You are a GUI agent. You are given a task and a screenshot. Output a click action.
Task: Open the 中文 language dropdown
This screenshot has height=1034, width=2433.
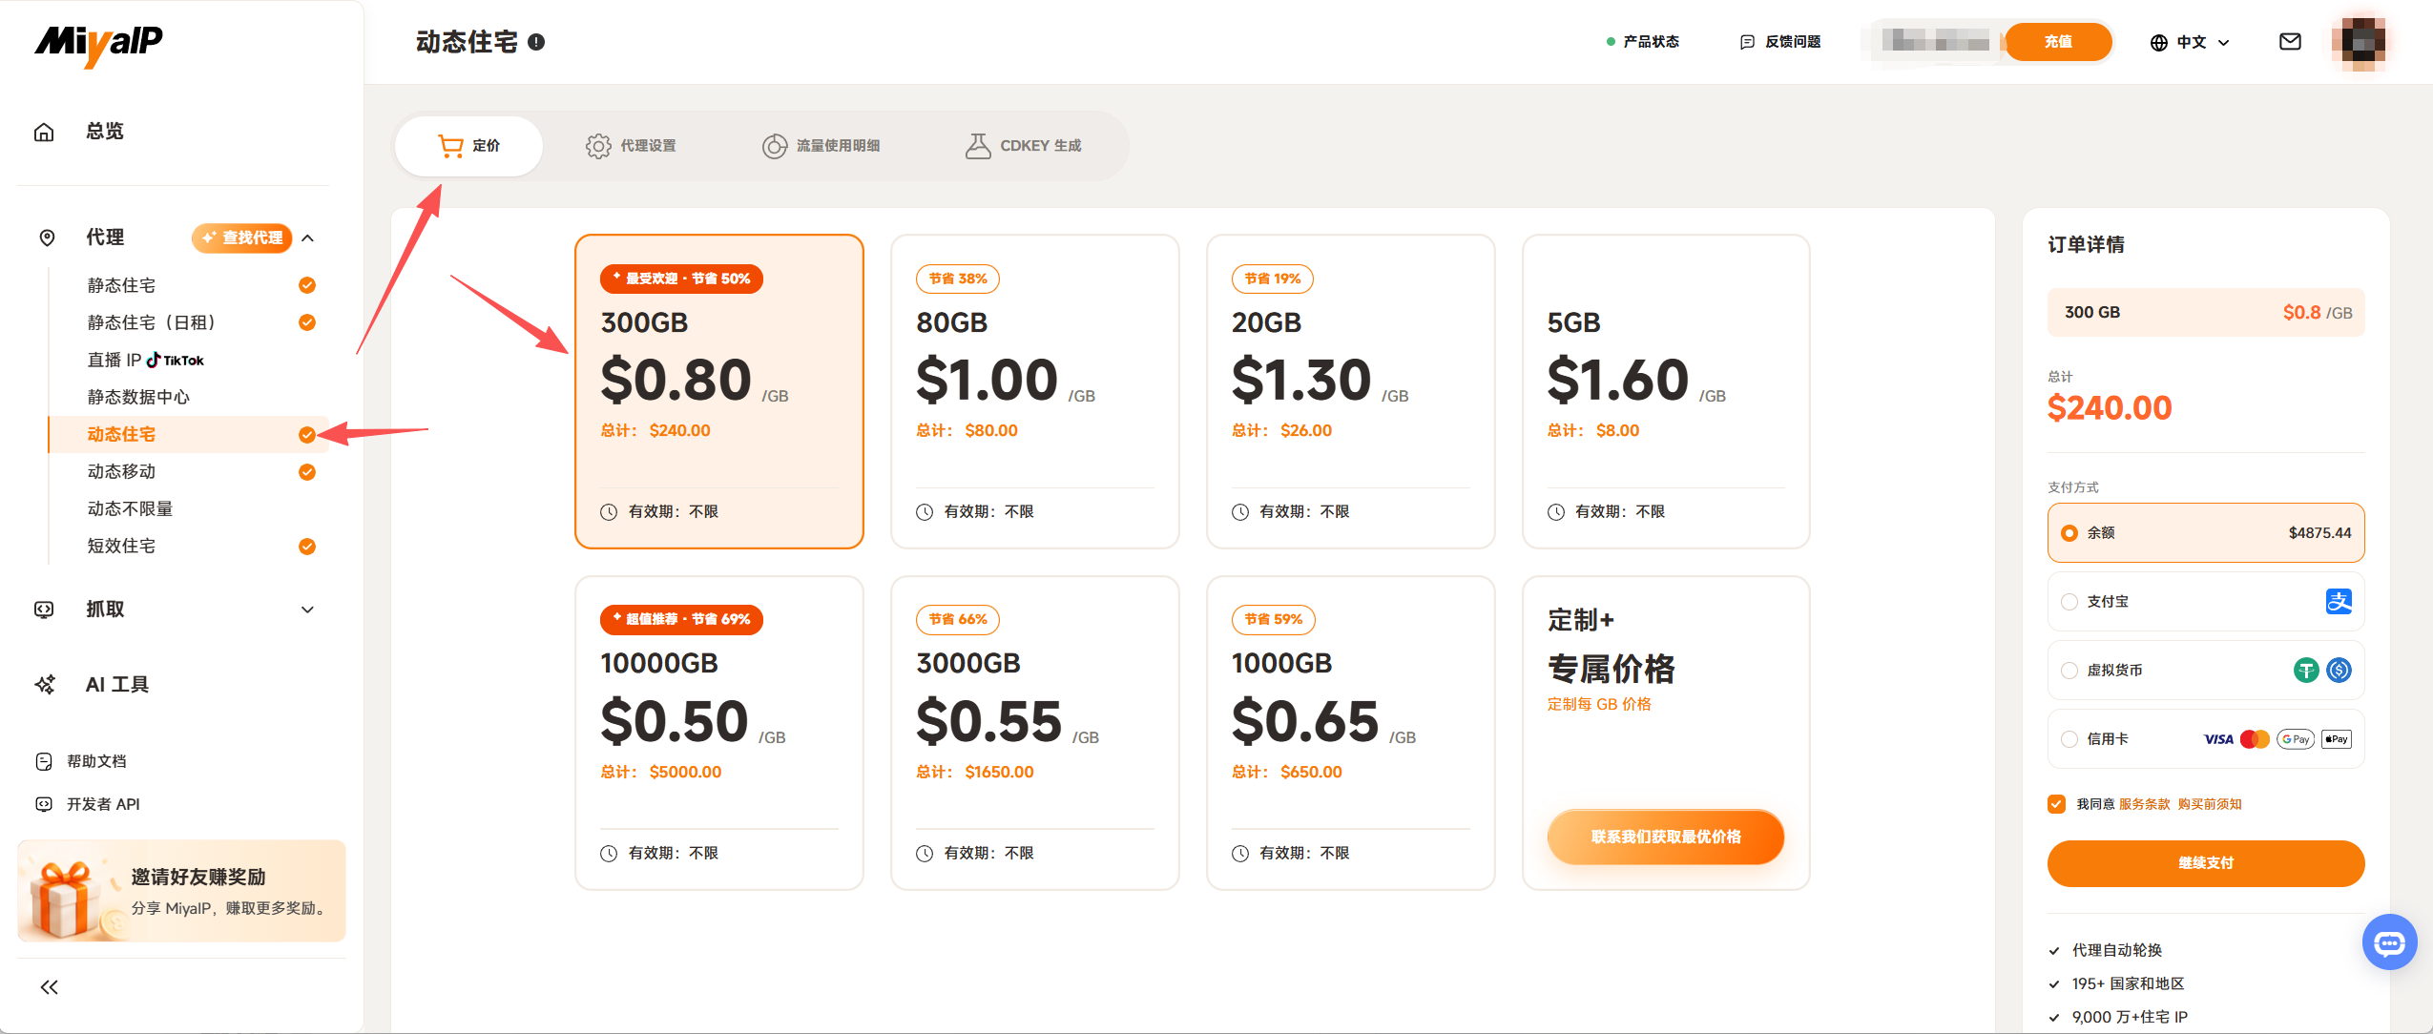(2190, 42)
